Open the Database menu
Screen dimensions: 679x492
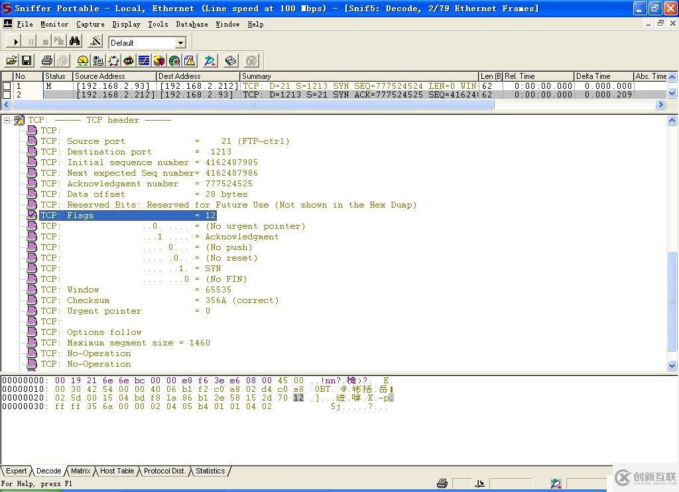pyautogui.click(x=192, y=25)
